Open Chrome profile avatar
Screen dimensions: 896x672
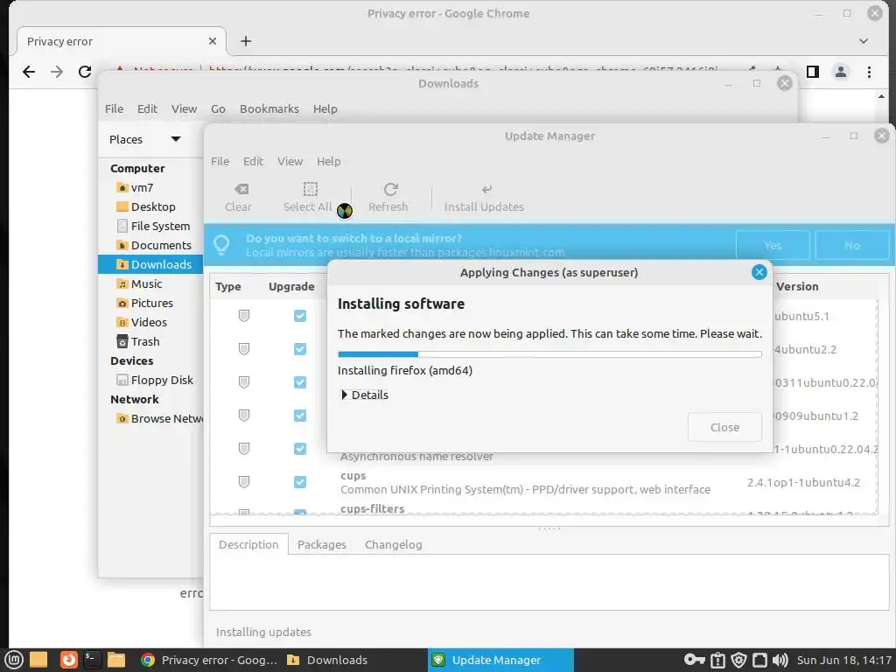click(841, 72)
